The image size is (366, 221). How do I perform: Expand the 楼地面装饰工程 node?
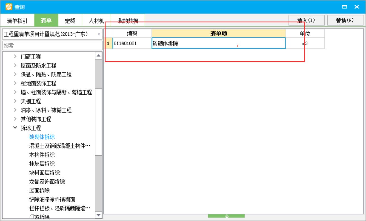(x=15, y=83)
